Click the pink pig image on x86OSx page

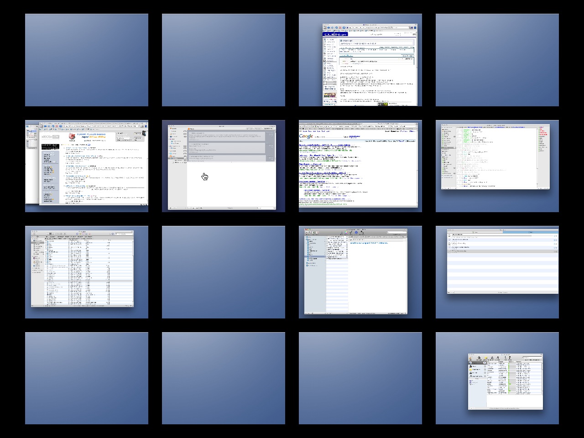pos(72,136)
